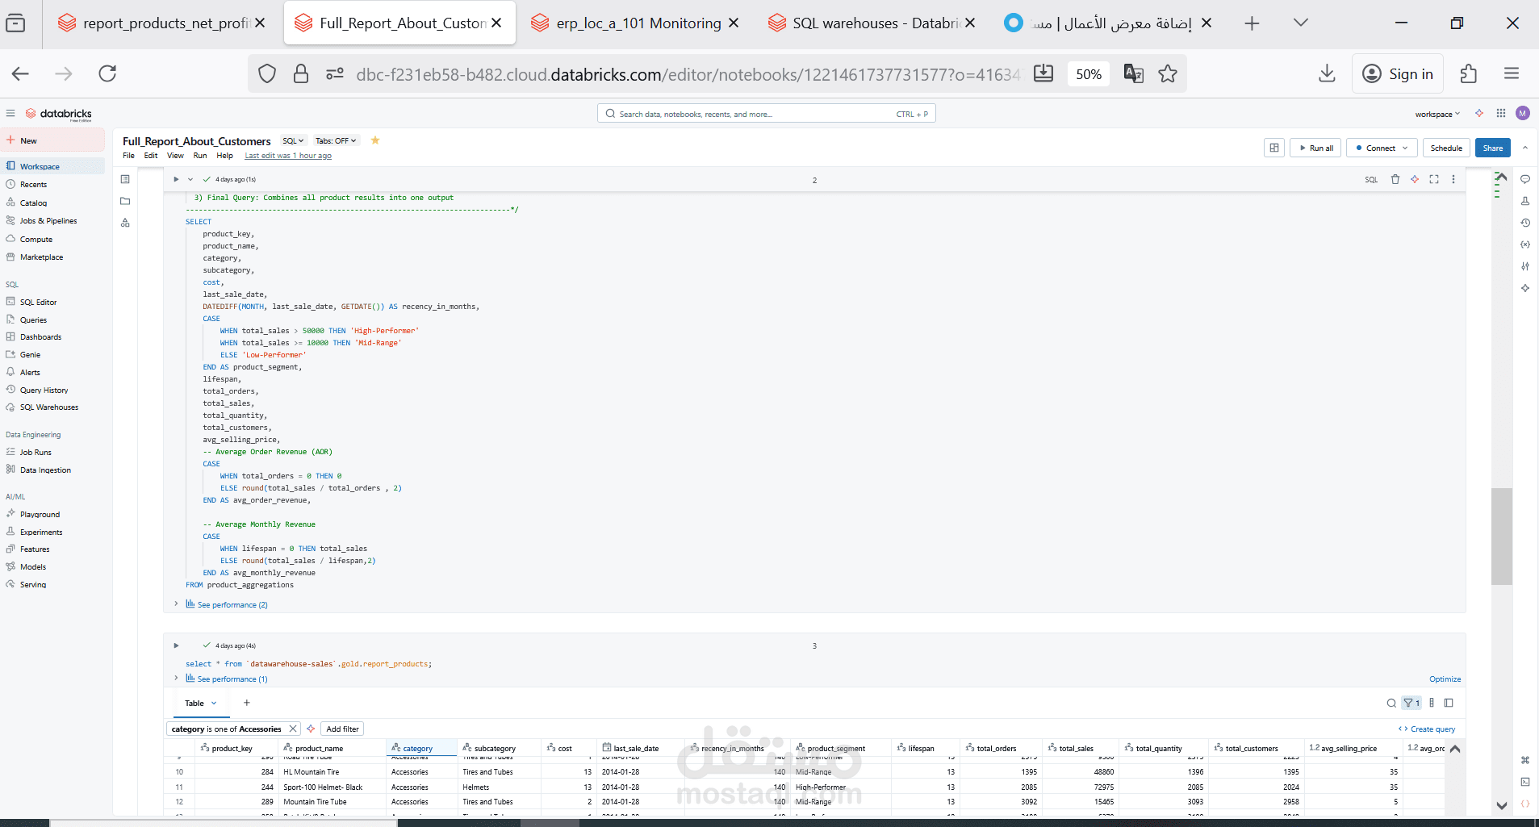Click the New button in the sidebar

[52, 140]
